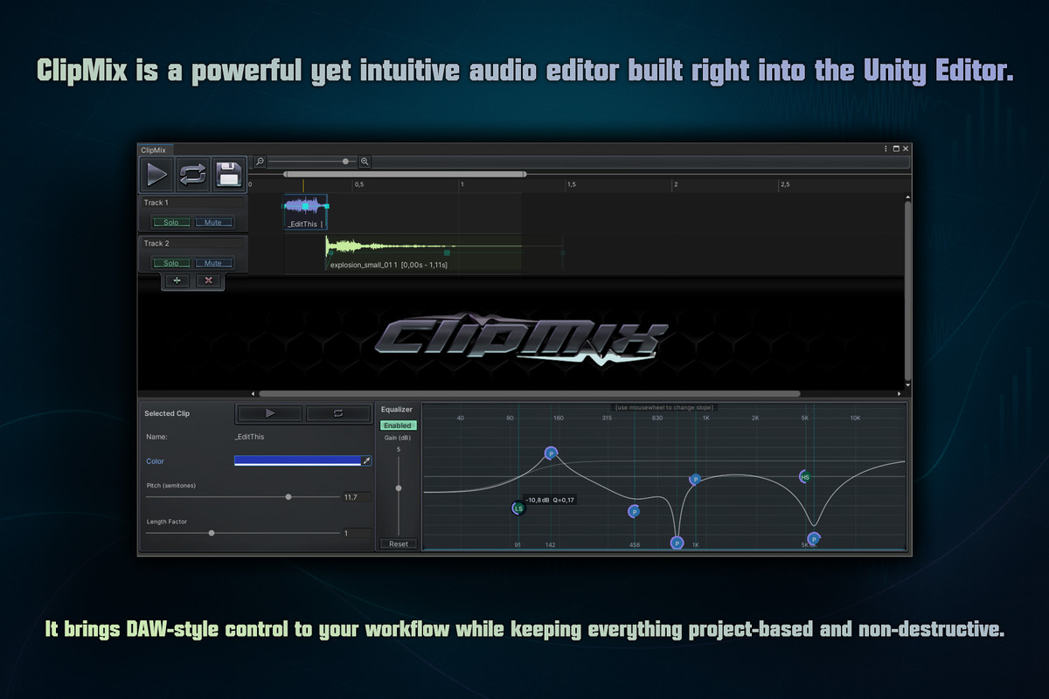Save the project using the floppy disk icon
Viewport: 1049px width, 699px height.
click(228, 175)
